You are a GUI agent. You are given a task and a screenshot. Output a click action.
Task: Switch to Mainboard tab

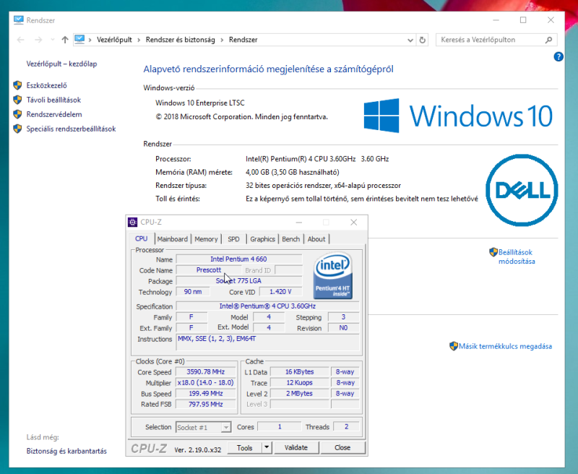tap(173, 239)
